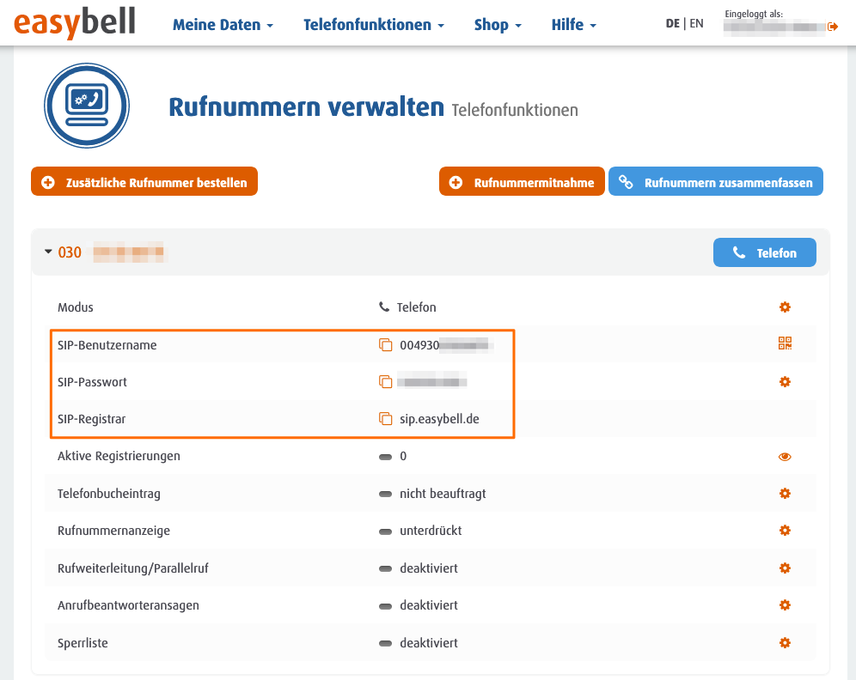Open the Meine Daten dropdown menu
856x680 pixels.
tap(223, 25)
